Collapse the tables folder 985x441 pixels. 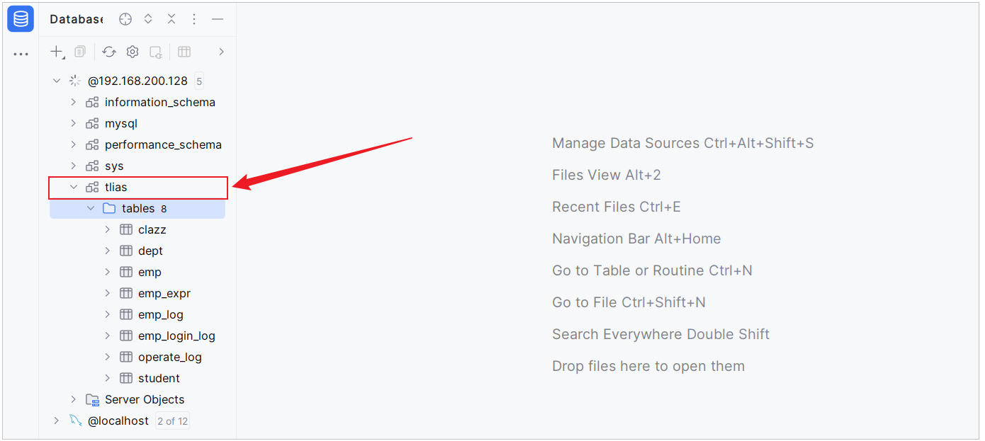coord(91,208)
